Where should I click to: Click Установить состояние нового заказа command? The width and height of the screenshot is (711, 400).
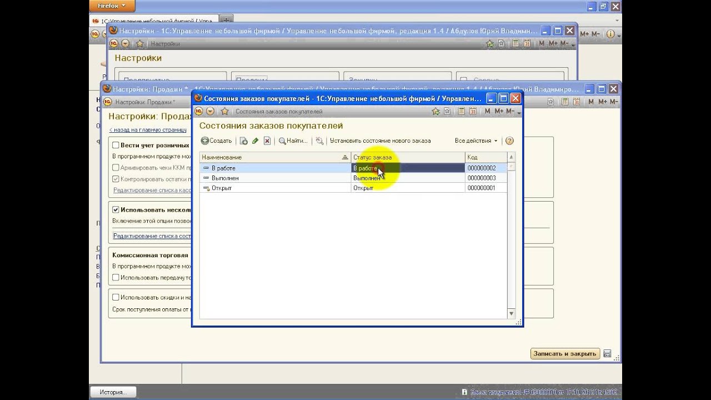pyautogui.click(x=380, y=141)
